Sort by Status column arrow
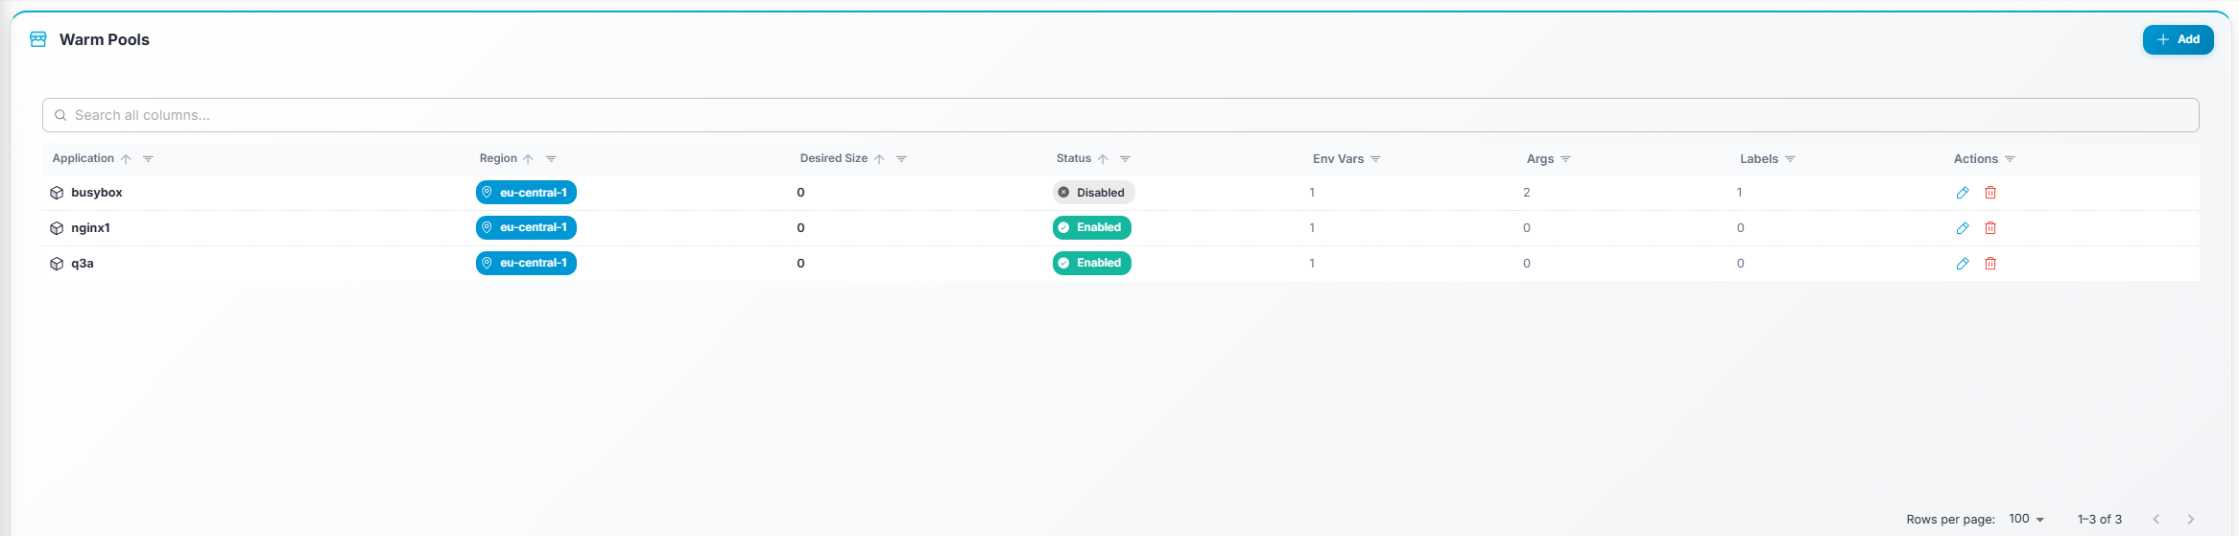The width and height of the screenshot is (2239, 536). (x=1103, y=159)
